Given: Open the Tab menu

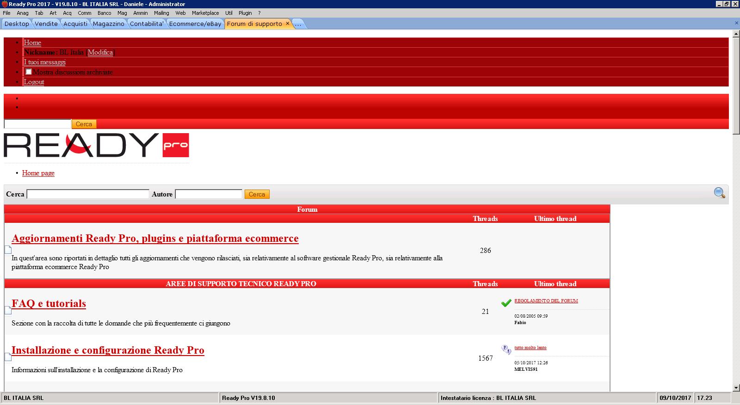Looking at the screenshot, I should coord(39,13).
